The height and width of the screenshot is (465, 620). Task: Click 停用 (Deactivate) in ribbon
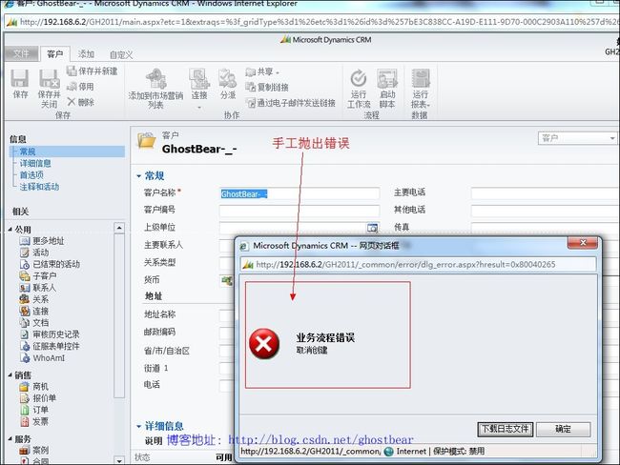pos(81,87)
